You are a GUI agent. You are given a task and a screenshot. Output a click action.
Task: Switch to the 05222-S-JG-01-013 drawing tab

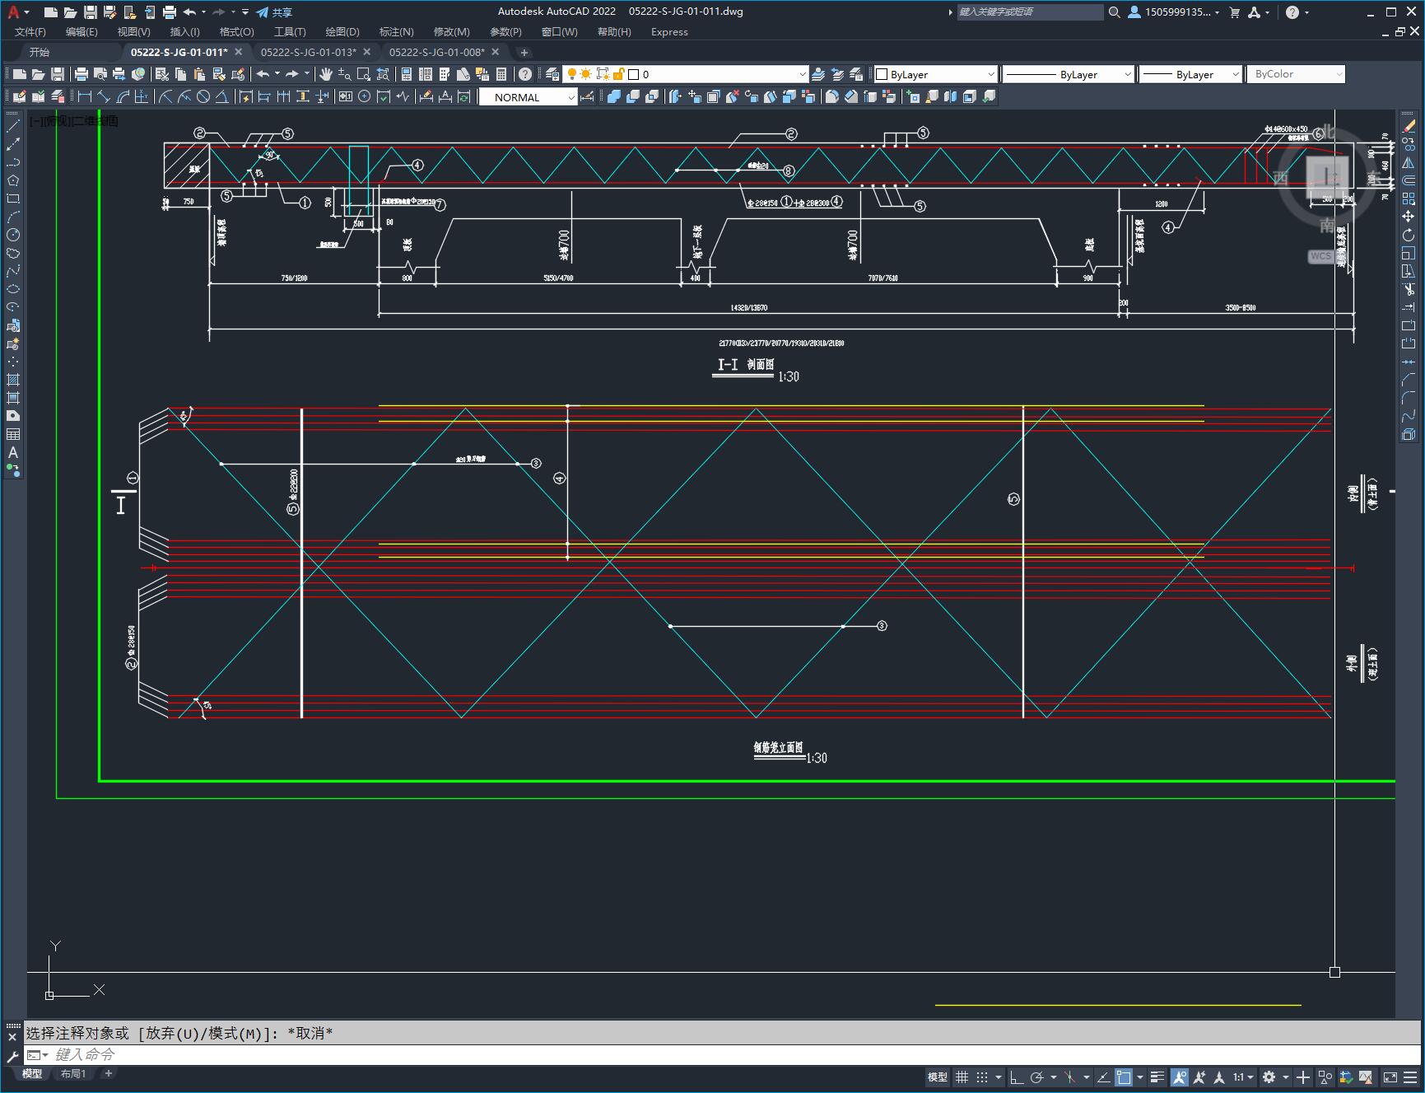pos(308,52)
